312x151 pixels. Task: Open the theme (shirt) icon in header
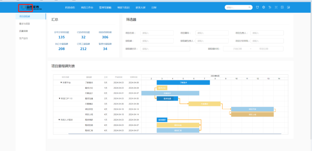pos(257,7)
